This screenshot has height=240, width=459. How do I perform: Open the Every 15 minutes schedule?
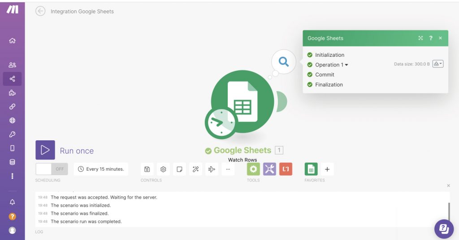101,169
